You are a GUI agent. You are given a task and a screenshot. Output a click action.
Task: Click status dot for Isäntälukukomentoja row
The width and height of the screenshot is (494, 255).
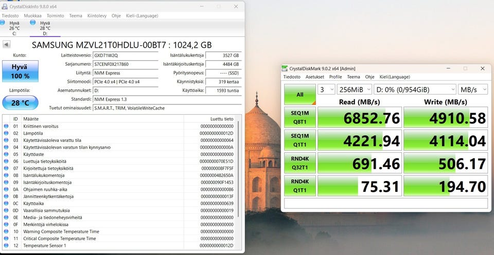[6, 175]
